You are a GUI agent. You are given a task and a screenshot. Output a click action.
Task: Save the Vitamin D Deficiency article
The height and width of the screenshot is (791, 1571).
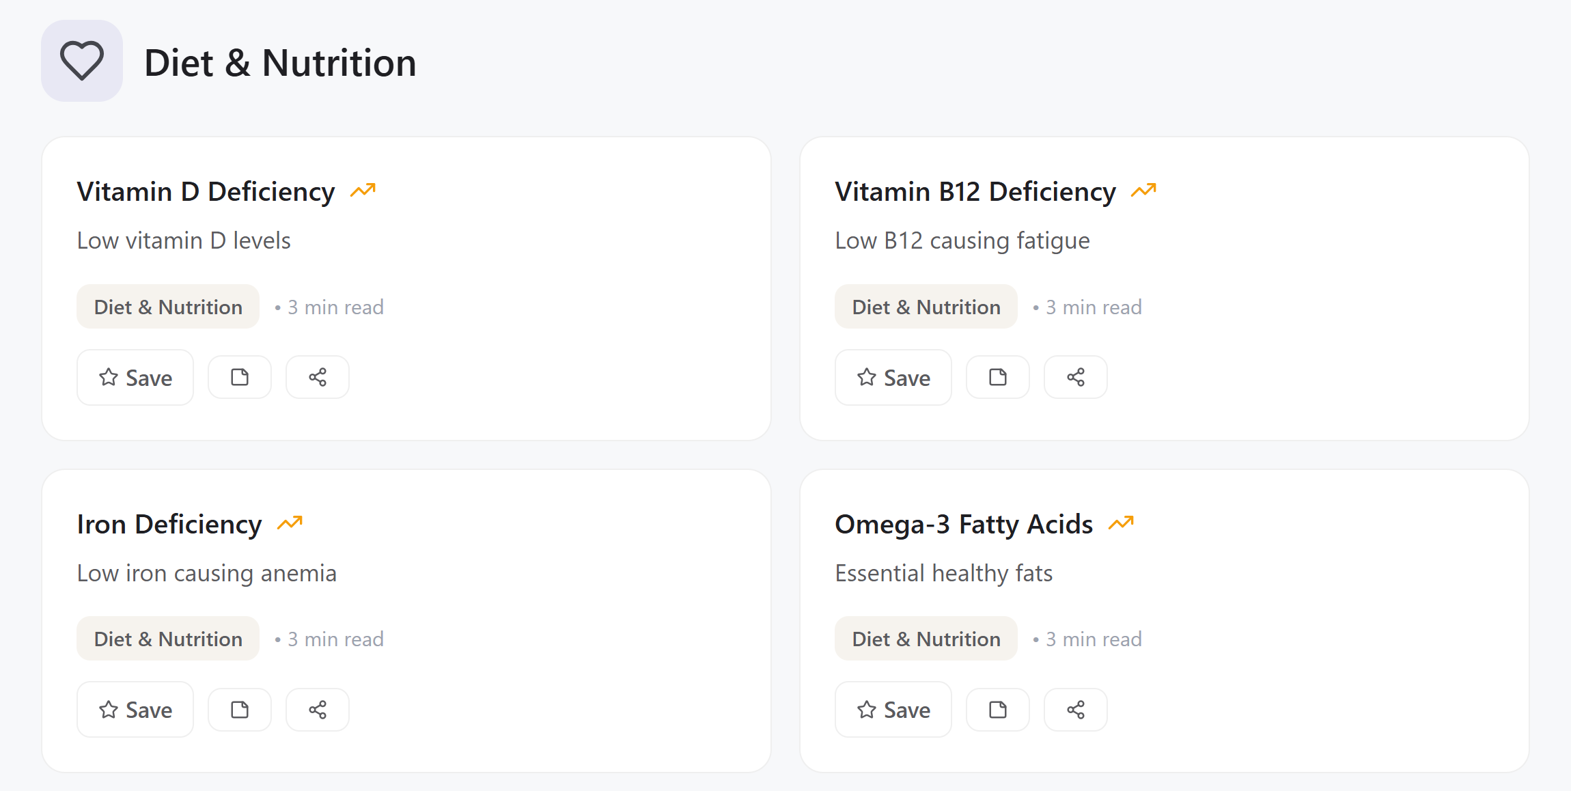click(x=135, y=377)
